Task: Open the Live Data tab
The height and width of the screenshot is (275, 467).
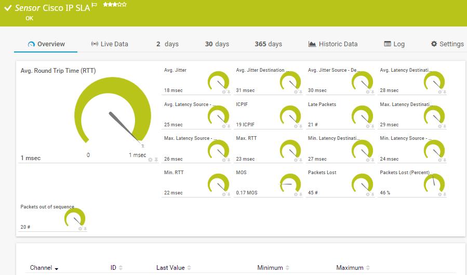Action: pos(110,44)
